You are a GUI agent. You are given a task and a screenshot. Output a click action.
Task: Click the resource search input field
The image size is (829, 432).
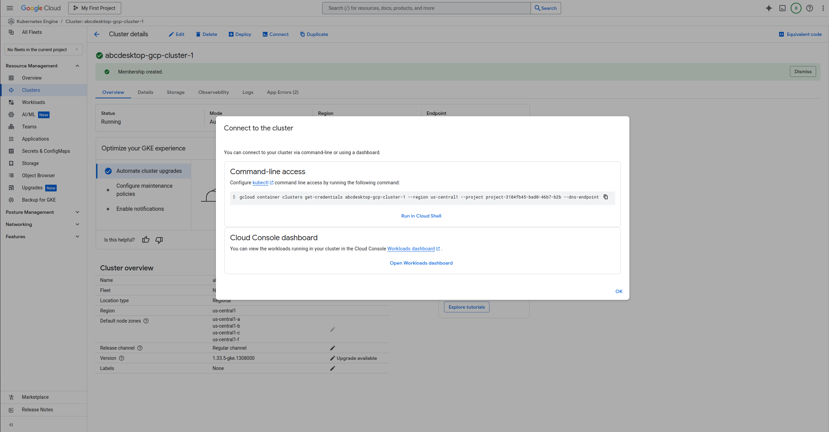426,8
